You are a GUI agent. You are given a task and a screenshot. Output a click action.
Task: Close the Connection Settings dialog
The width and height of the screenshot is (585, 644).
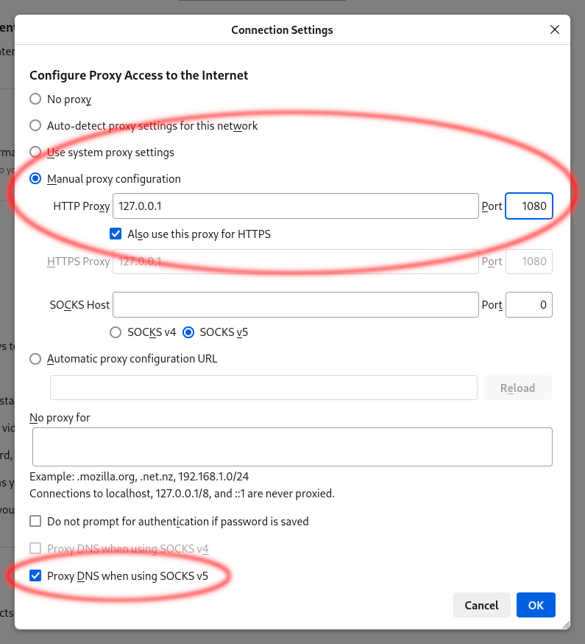point(555,29)
